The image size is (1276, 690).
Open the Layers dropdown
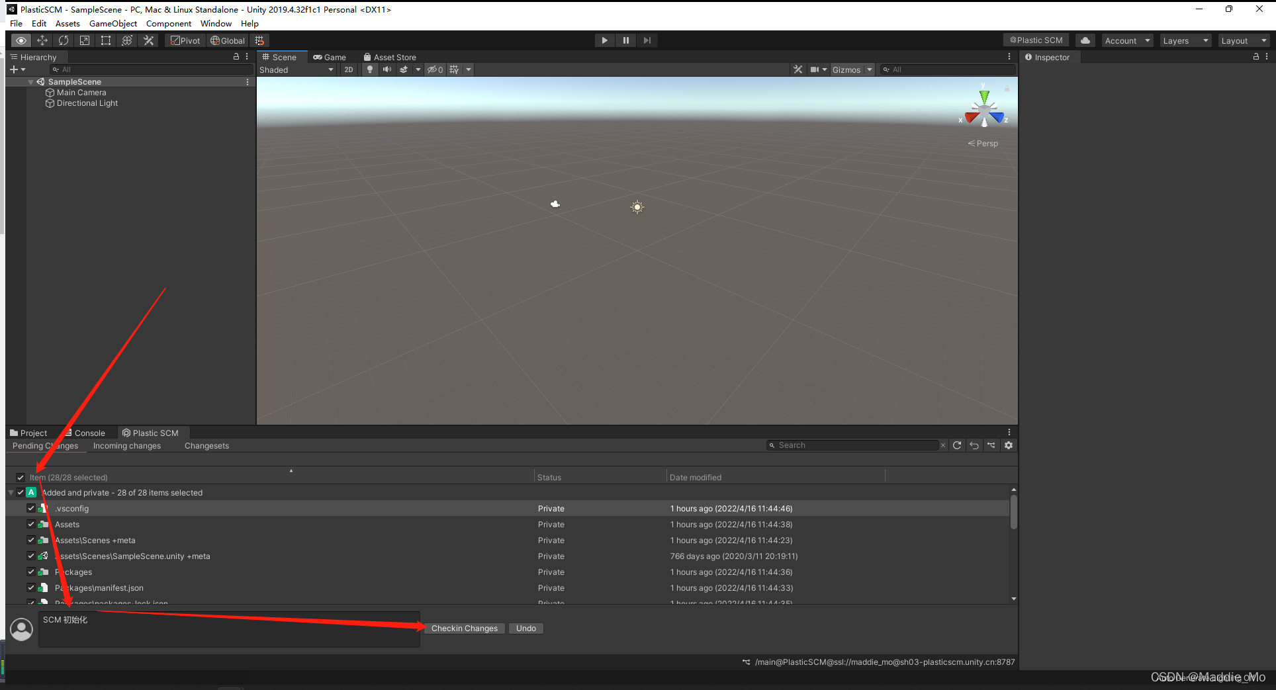tap(1185, 40)
